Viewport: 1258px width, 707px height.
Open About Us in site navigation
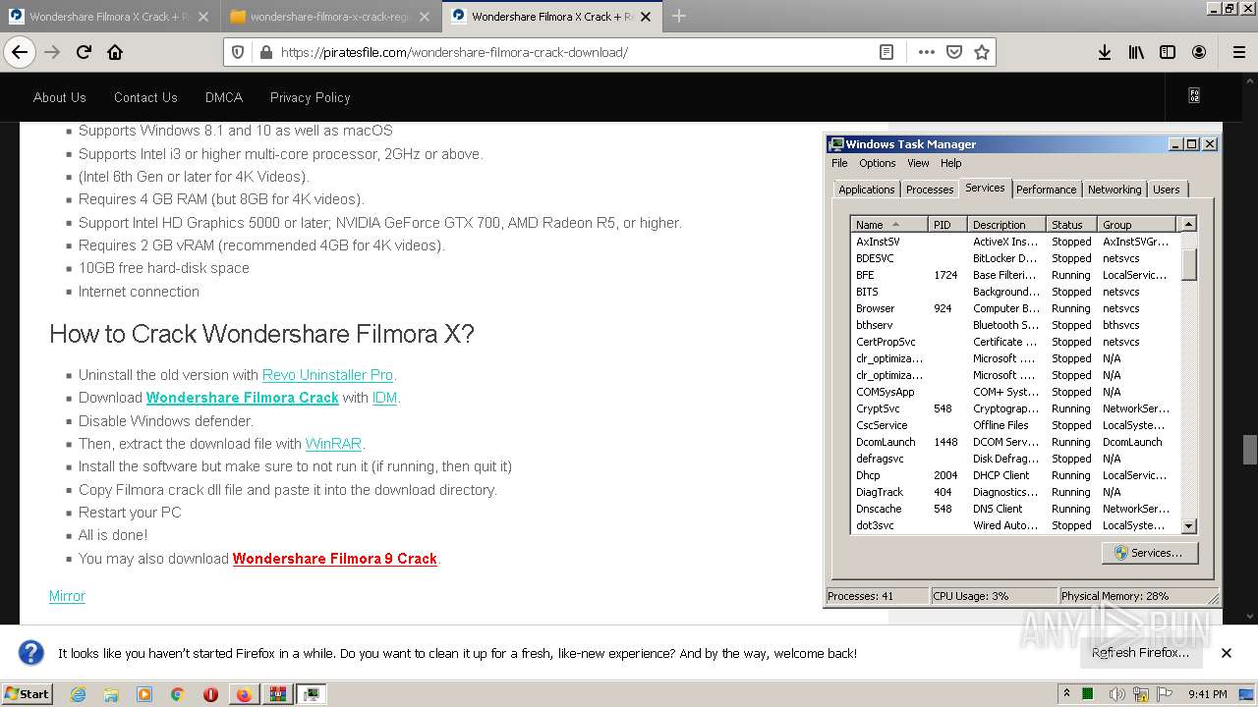pos(60,97)
